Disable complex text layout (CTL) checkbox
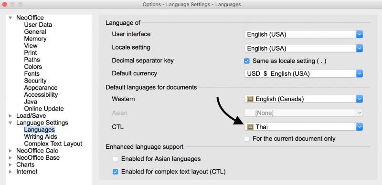The height and width of the screenshot is (185, 382). pyautogui.click(x=115, y=172)
